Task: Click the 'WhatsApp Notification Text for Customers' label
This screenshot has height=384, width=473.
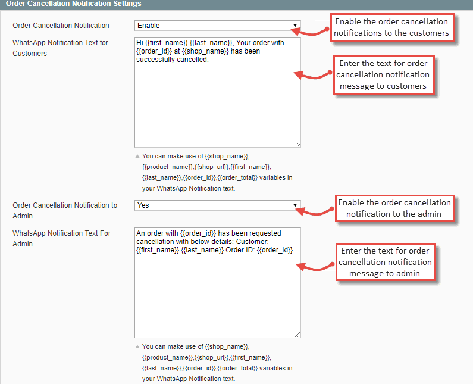Action: point(60,48)
